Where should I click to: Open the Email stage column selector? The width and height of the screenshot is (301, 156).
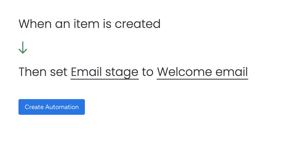point(105,72)
